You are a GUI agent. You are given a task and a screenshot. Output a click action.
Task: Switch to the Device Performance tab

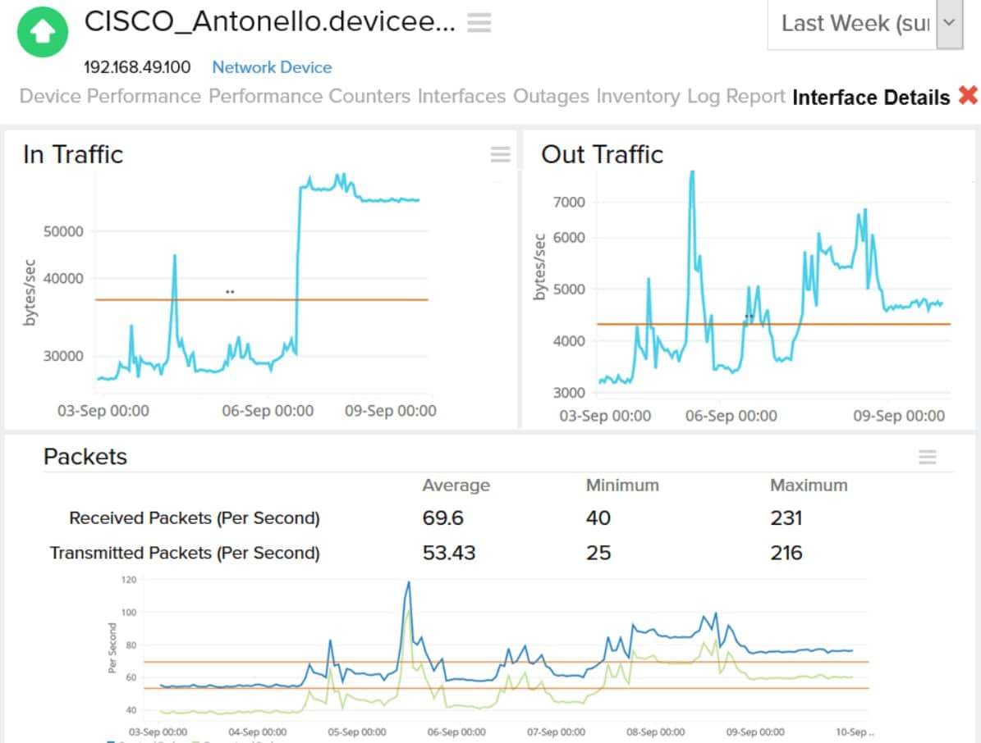tap(110, 96)
